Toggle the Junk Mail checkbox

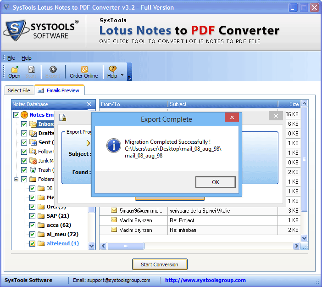[x=24, y=161]
